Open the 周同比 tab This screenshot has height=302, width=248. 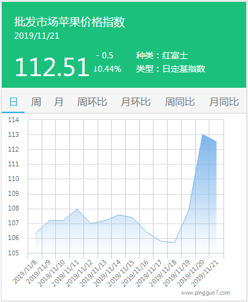pos(180,102)
